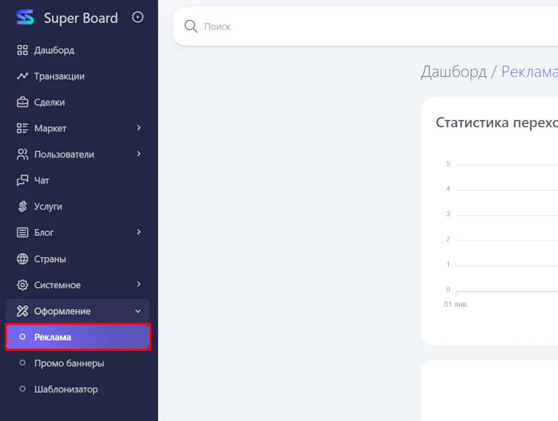Click the Сделки briefcase icon
The width and height of the screenshot is (558, 421).
22,103
